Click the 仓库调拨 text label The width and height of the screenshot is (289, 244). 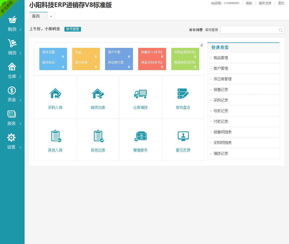pos(140,107)
